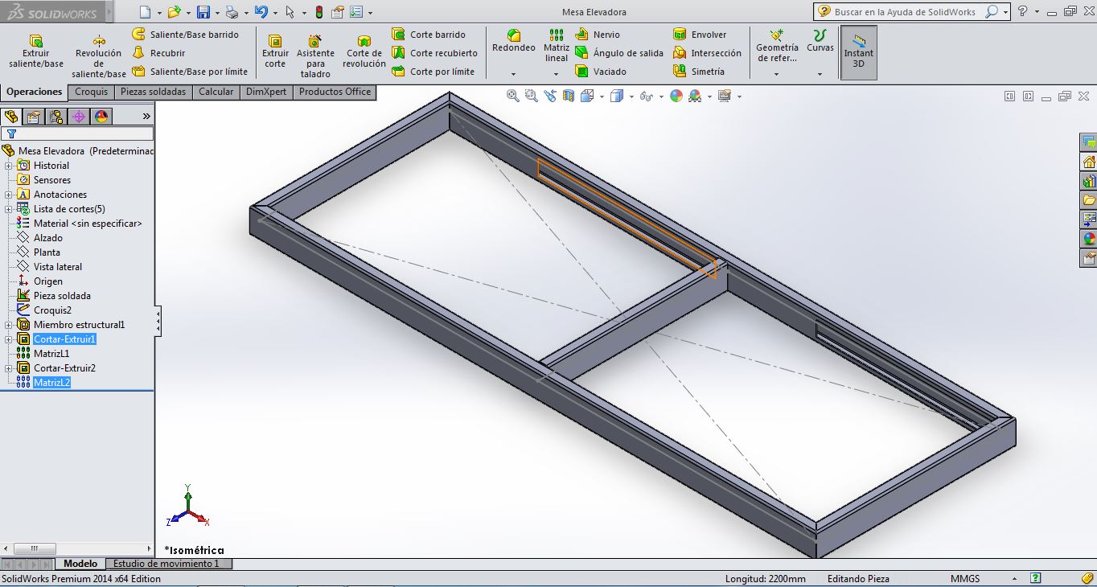Image resolution: width=1097 pixels, height=587 pixels.
Task: Click the Print icon
Action: click(x=232, y=12)
